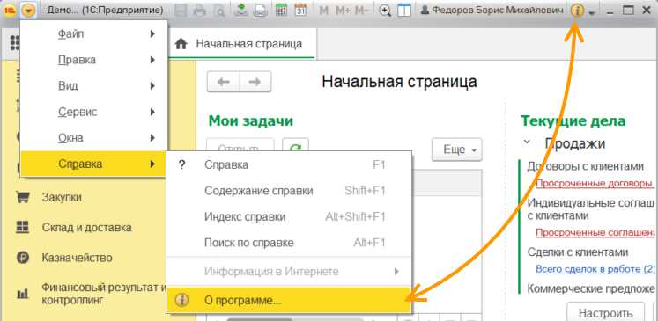
Task: Click the save diskette toolbar icon
Action: (x=181, y=11)
